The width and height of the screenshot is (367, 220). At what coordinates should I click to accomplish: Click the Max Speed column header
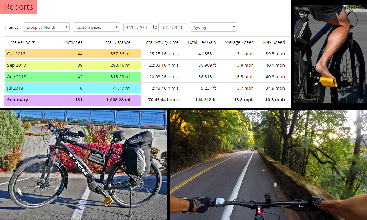point(274,42)
